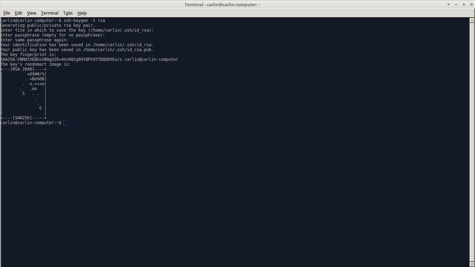The image size is (475, 267).
Task: Click the cursor at the shell prompt
Action: point(65,123)
